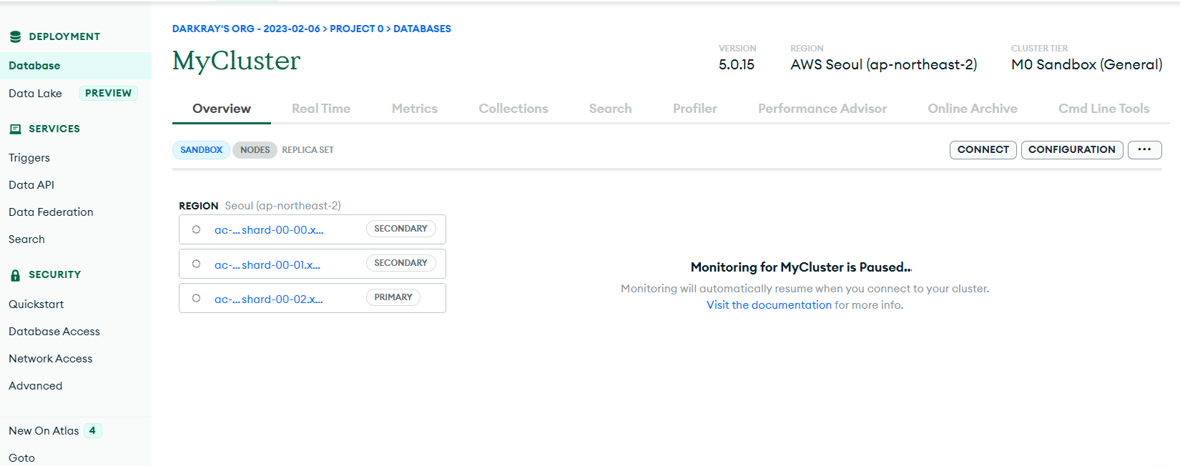
Task: Open node link ac-...shard-00-02.x...
Action: (x=269, y=299)
